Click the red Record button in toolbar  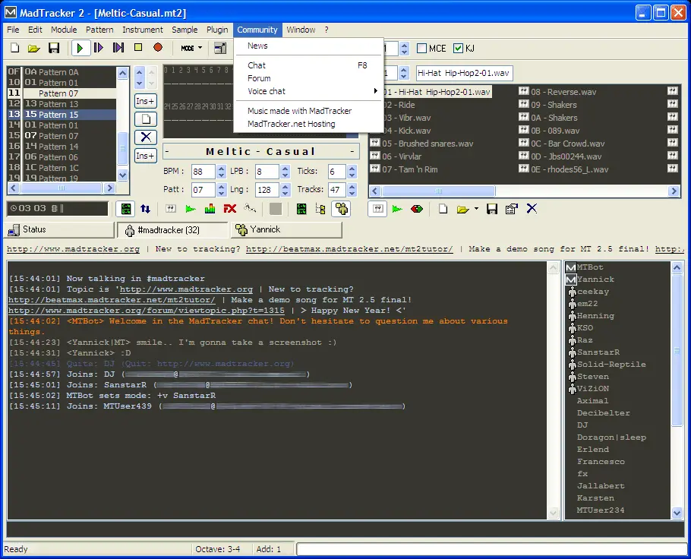coord(158,48)
